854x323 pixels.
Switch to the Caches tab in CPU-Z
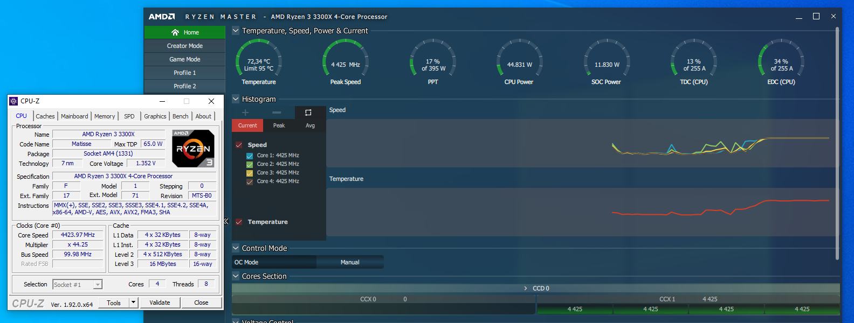click(x=45, y=116)
